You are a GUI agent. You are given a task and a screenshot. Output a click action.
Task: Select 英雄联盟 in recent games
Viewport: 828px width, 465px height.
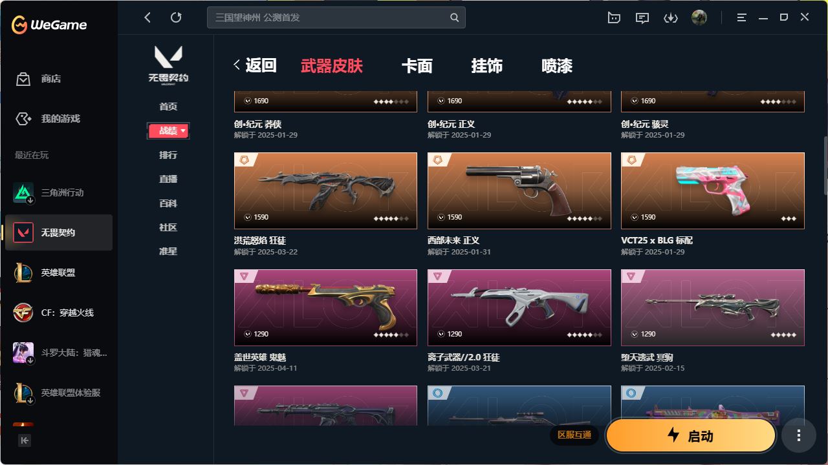tap(59, 273)
